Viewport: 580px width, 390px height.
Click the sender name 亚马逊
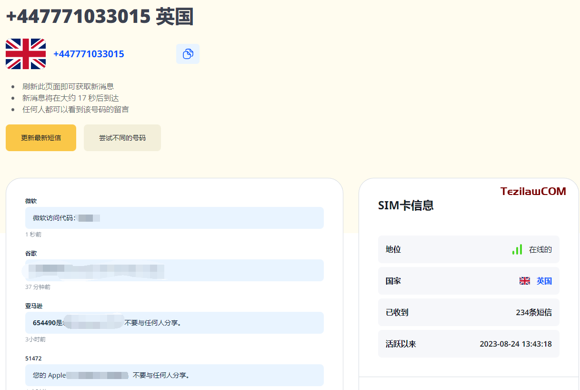point(34,306)
